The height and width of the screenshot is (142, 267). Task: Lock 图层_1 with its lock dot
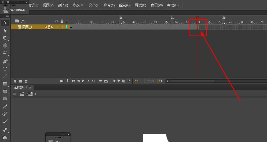(62, 27)
